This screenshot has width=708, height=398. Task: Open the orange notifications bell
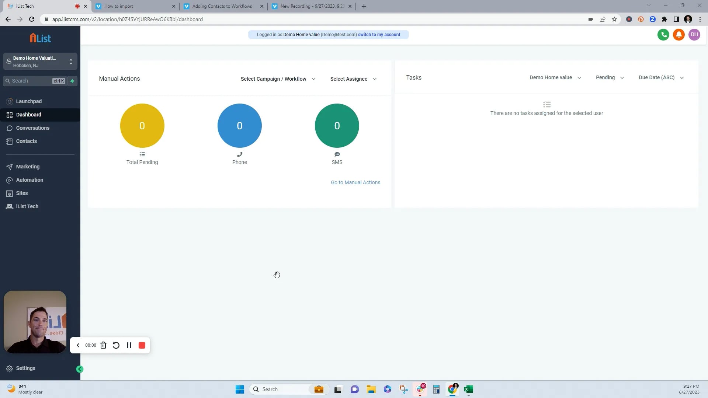tap(678, 35)
